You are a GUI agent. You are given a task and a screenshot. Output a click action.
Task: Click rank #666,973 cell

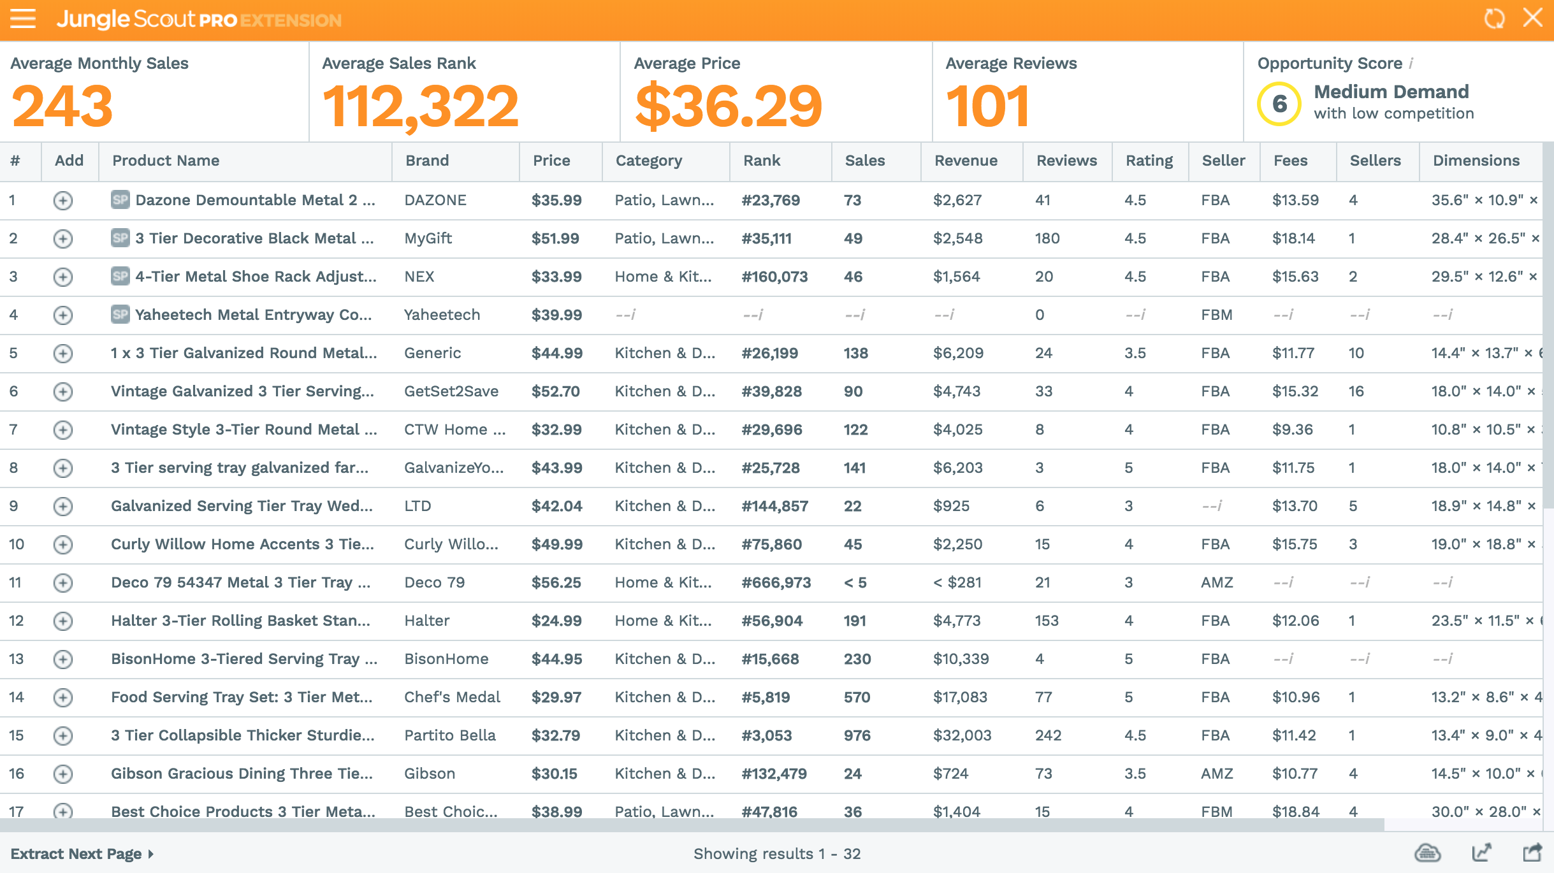776,582
